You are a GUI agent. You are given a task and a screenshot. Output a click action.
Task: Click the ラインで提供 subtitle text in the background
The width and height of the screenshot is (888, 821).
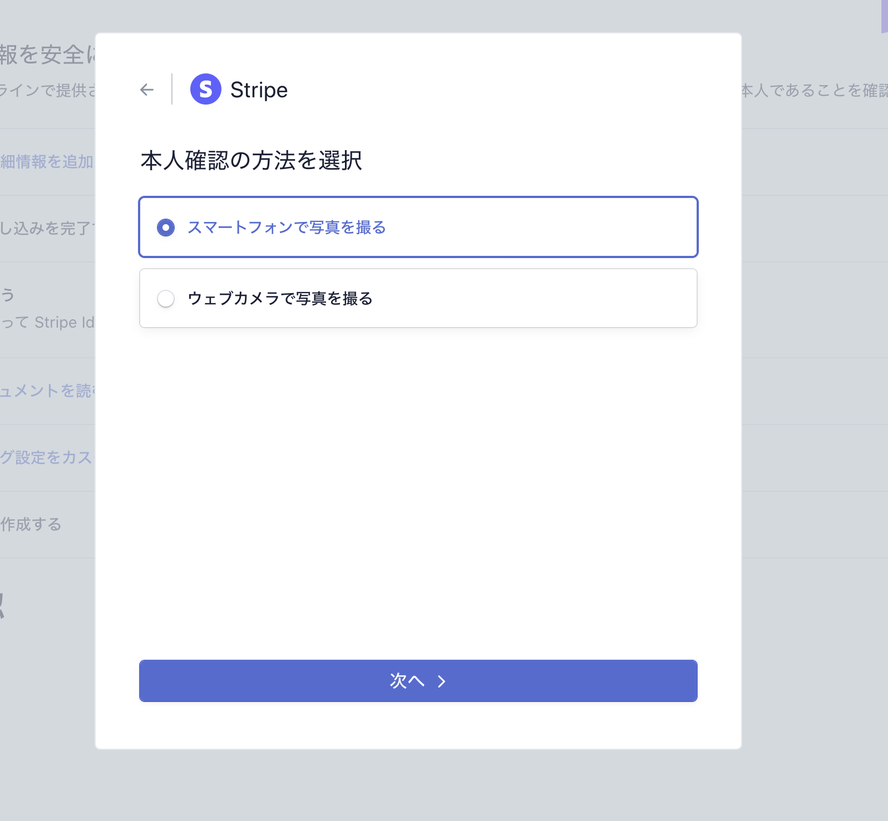[47, 90]
